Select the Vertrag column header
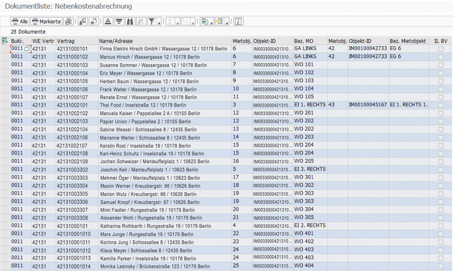 [x=66, y=41]
